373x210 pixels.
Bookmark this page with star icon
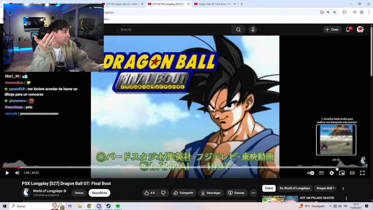(x=335, y=12)
